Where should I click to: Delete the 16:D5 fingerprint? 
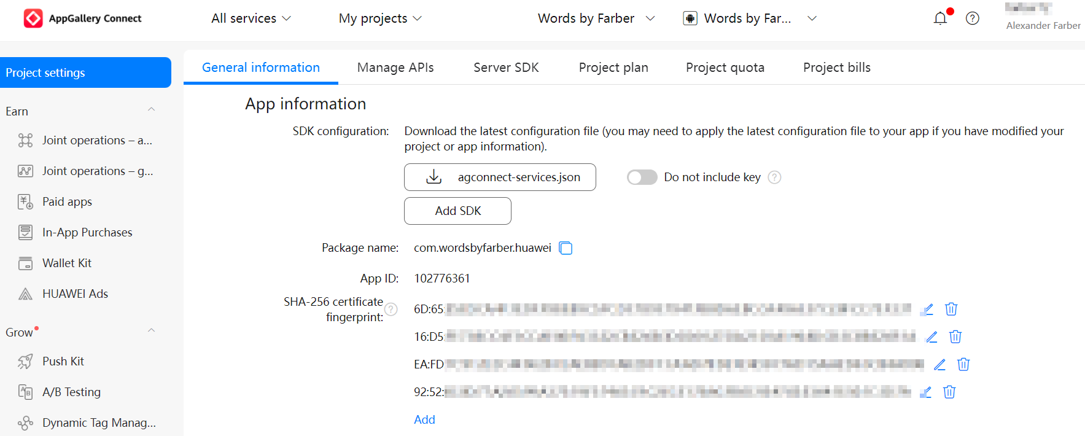click(955, 337)
